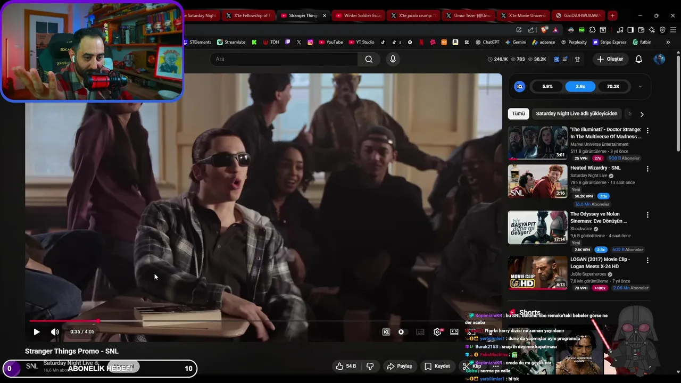Open The Illuminati Doctor Strange video thumbnail
Image resolution: width=681 pixels, height=383 pixels.
(x=537, y=143)
